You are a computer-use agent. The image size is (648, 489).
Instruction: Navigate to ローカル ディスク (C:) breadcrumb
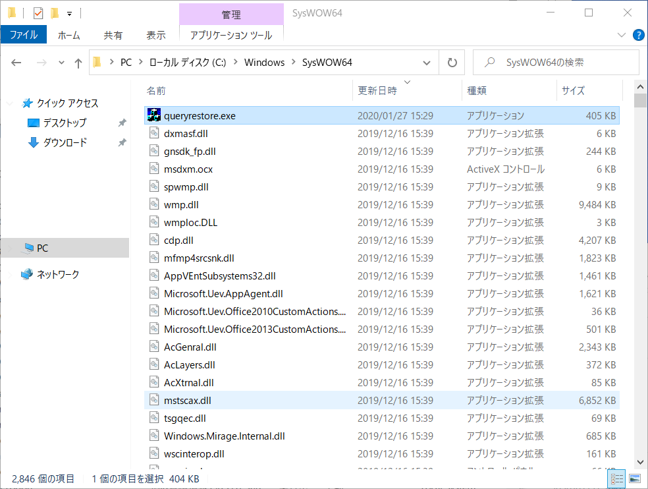pos(188,63)
